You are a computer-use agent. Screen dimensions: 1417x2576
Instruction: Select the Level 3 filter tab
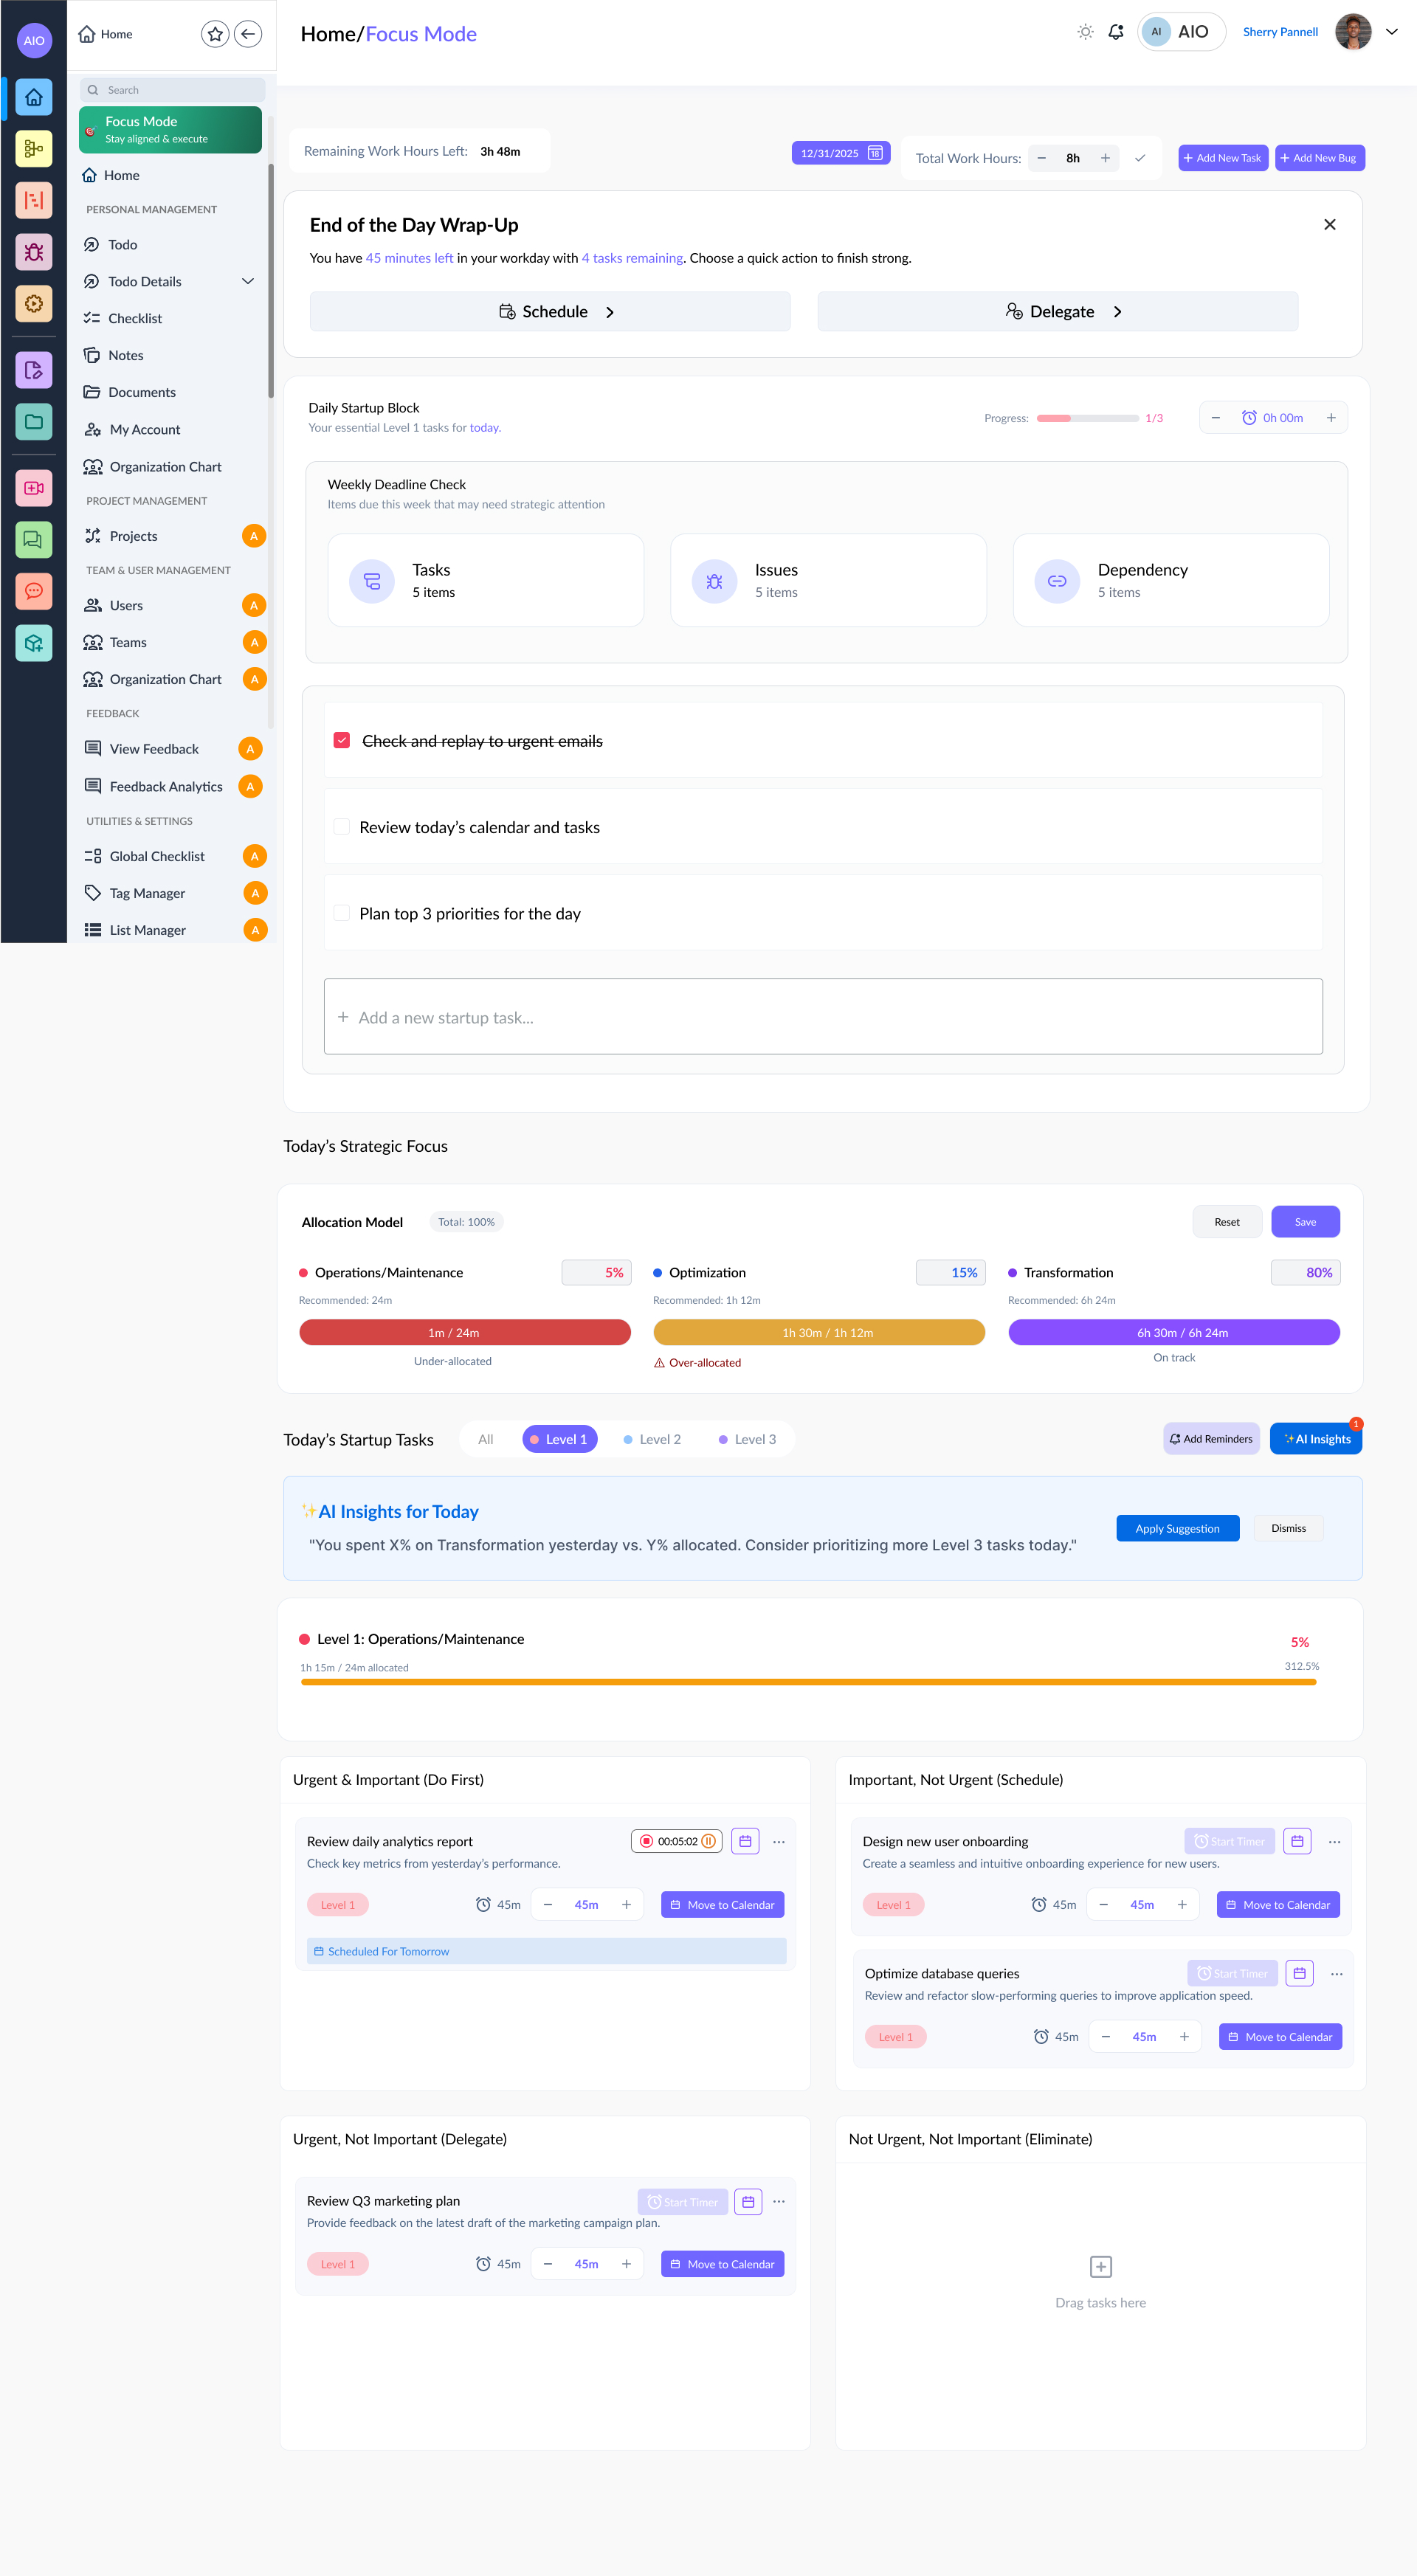click(748, 1439)
